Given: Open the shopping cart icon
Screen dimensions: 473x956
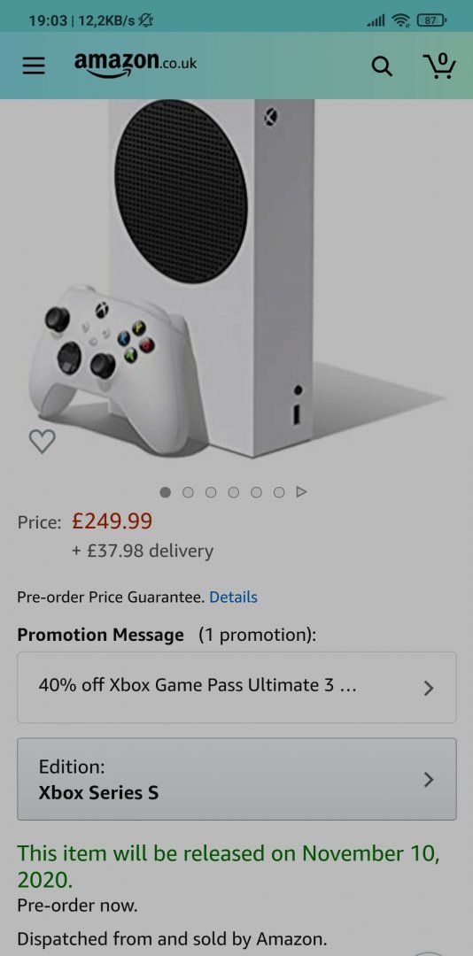Looking at the screenshot, I should (x=438, y=66).
